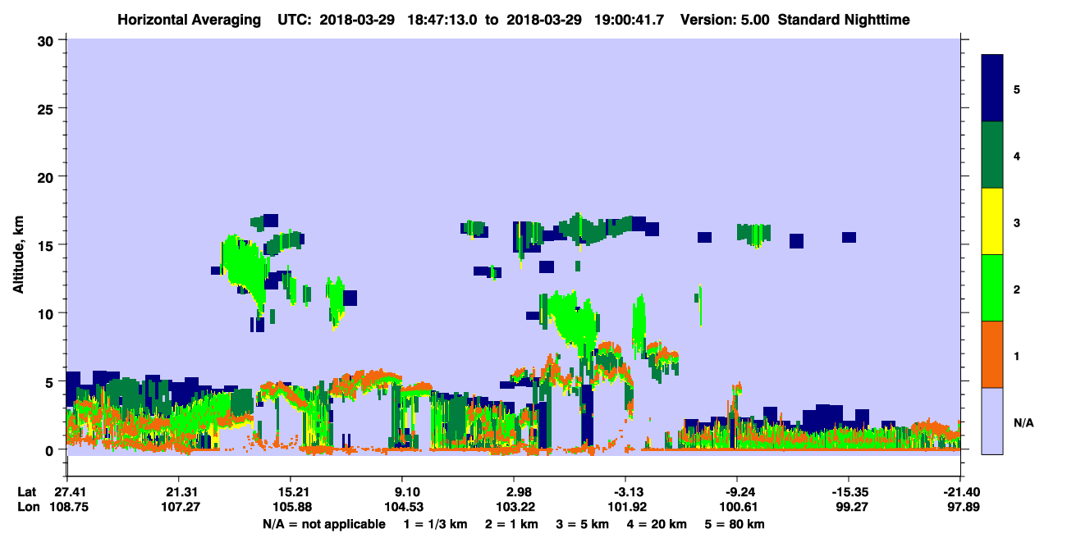Click the bright green level 2 color swatch
1067x547 pixels.
(x=992, y=288)
